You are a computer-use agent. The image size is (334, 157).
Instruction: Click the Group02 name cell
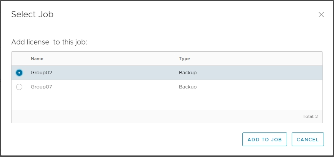pyautogui.click(x=42, y=73)
